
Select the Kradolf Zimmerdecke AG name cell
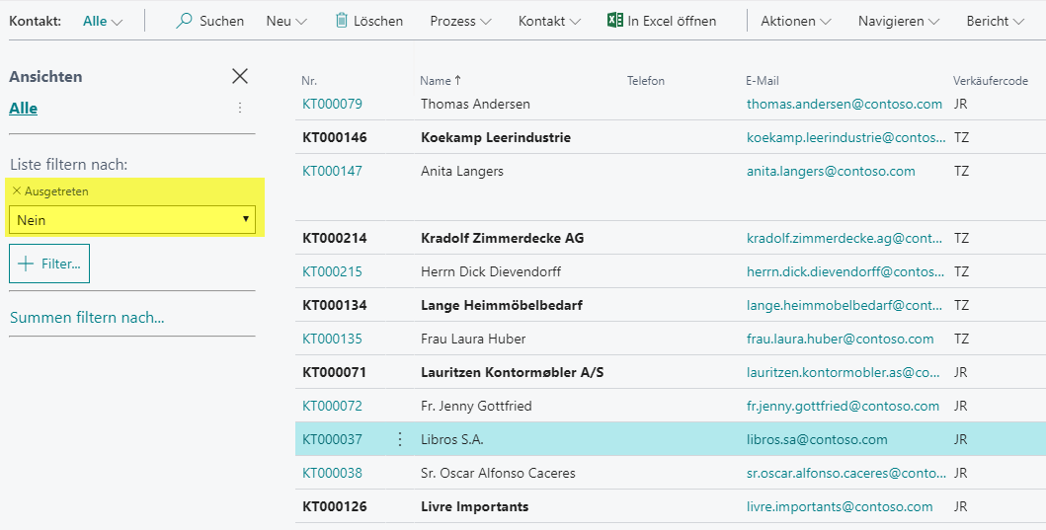503,239
